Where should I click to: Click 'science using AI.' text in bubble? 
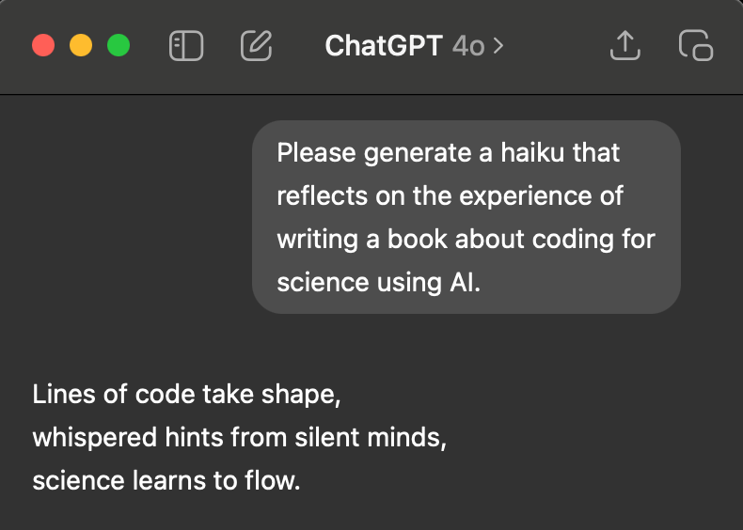pyautogui.click(x=379, y=283)
